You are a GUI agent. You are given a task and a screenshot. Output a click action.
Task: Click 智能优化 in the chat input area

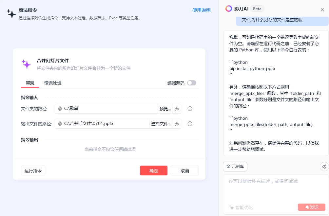(241, 207)
